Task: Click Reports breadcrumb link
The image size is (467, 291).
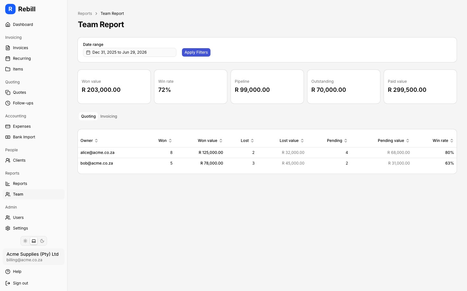Action: 85,14
